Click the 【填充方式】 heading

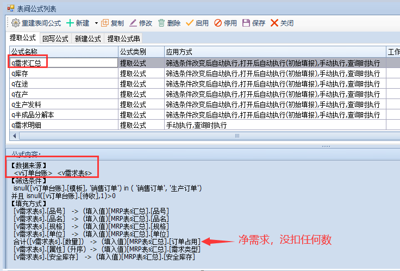click(x=29, y=204)
